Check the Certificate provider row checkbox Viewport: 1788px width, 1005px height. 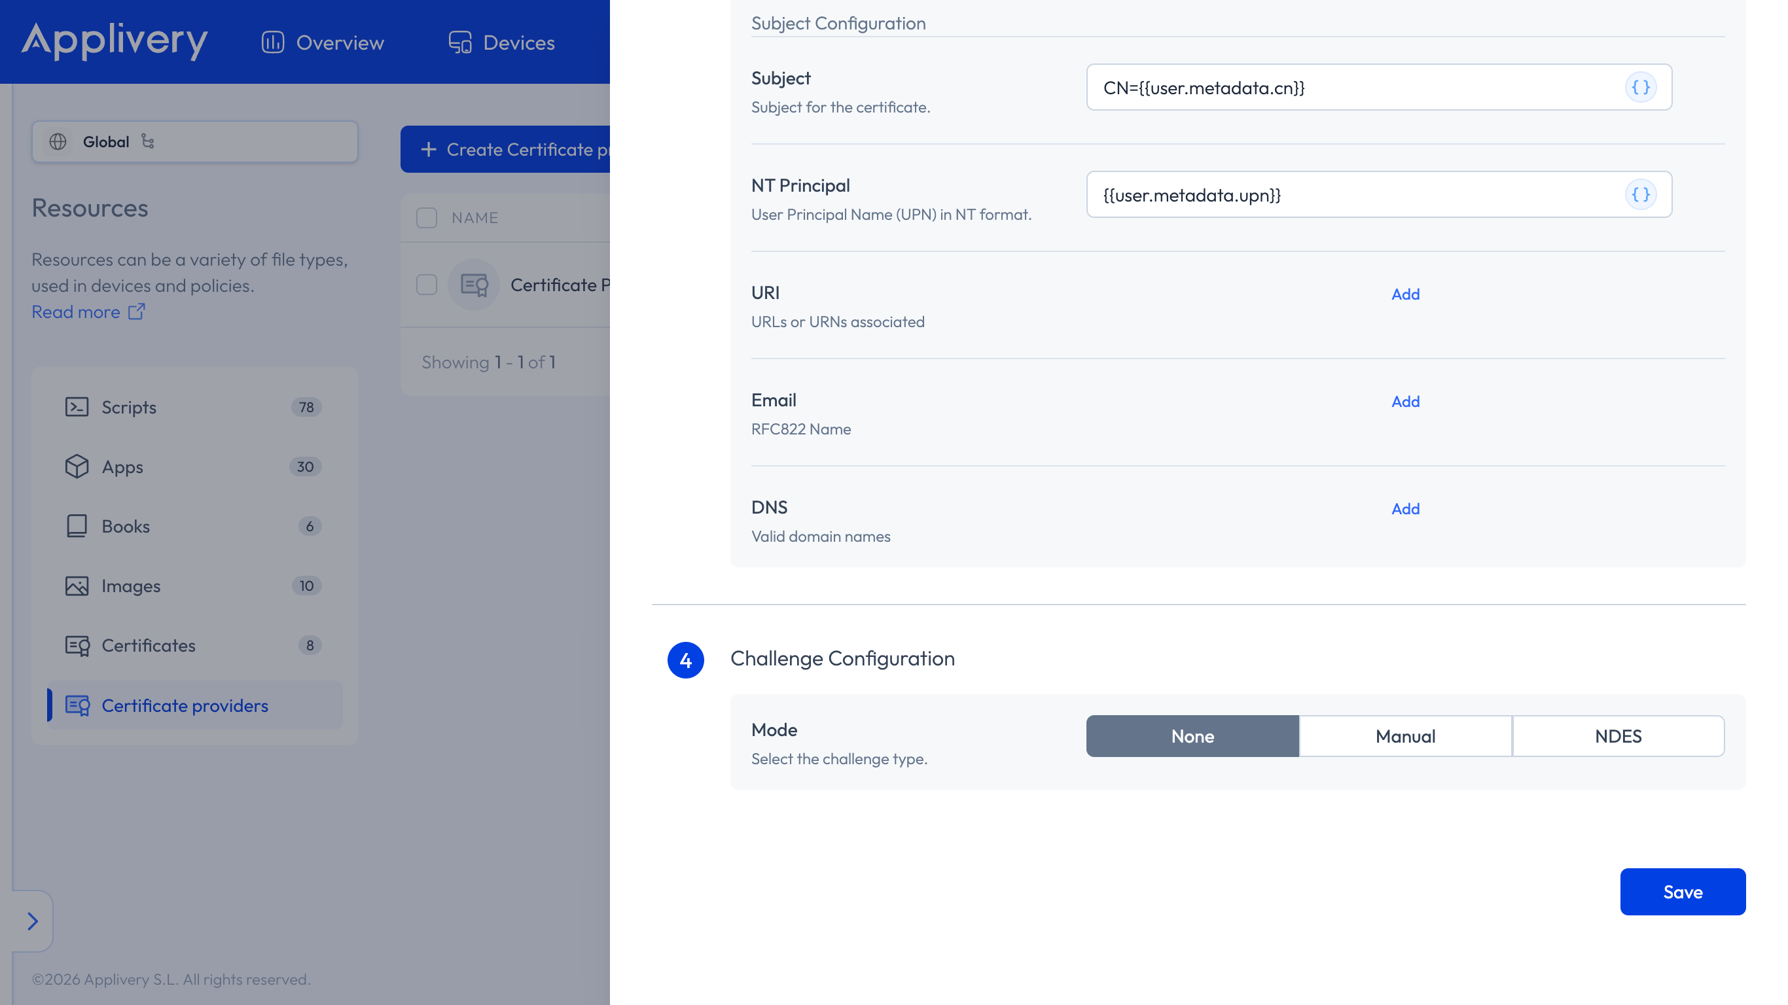point(426,285)
